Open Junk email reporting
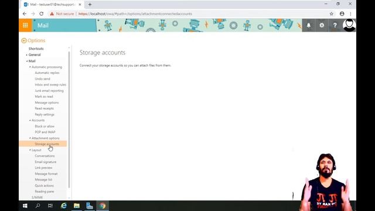Screen dimensions: 375x211 tap(49, 91)
